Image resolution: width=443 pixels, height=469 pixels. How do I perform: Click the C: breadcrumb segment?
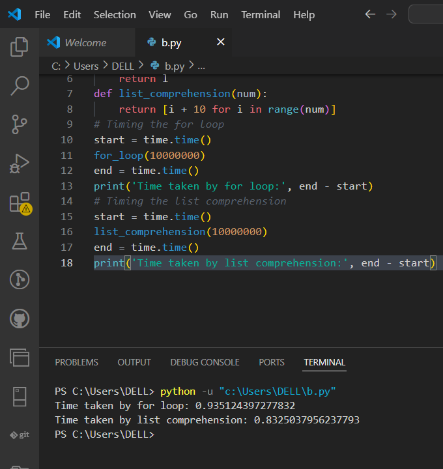coord(56,66)
